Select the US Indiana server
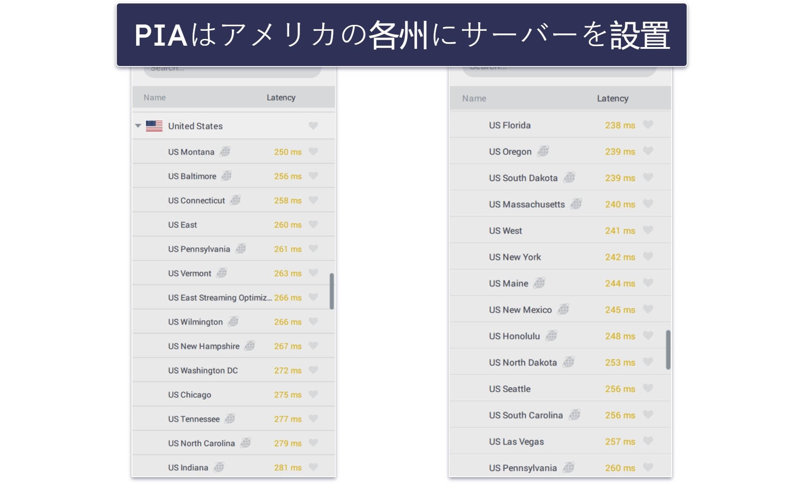785x483 pixels. tap(234, 466)
